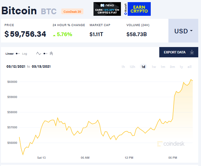Click the CoinDesk 20 badge
This screenshot has width=201, height=166.
click(72, 12)
